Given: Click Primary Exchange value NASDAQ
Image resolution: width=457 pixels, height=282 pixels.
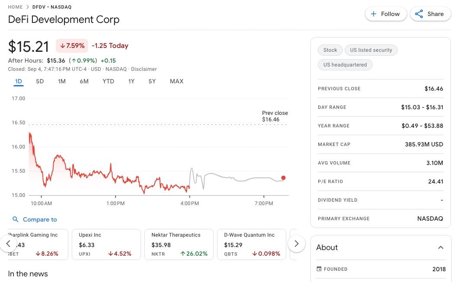Looking at the screenshot, I should pyautogui.click(x=430, y=219).
